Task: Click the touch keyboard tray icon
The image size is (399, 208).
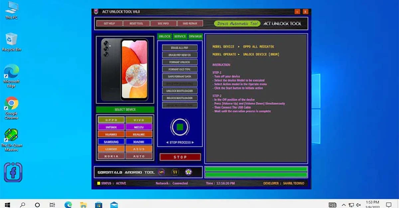Action: [x=332, y=205]
